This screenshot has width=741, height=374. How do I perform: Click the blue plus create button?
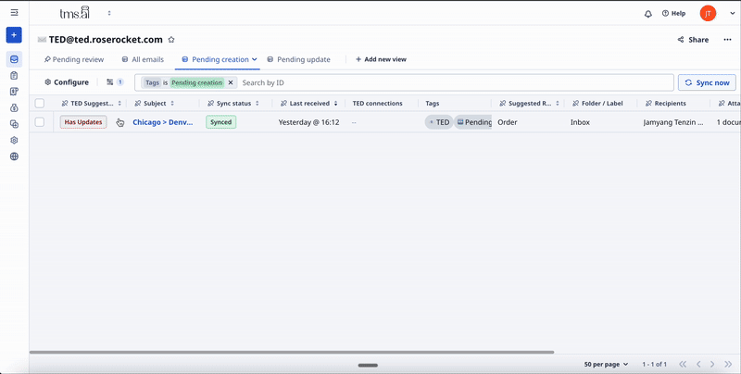[x=14, y=35]
